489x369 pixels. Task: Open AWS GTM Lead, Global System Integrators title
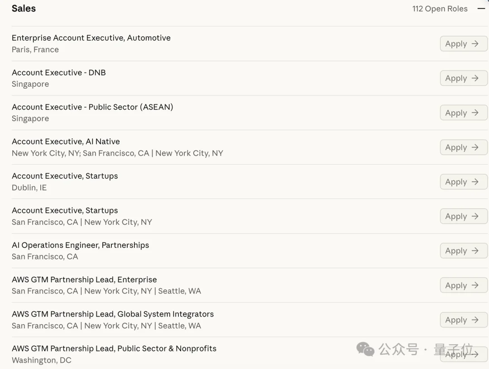coord(113,314)
